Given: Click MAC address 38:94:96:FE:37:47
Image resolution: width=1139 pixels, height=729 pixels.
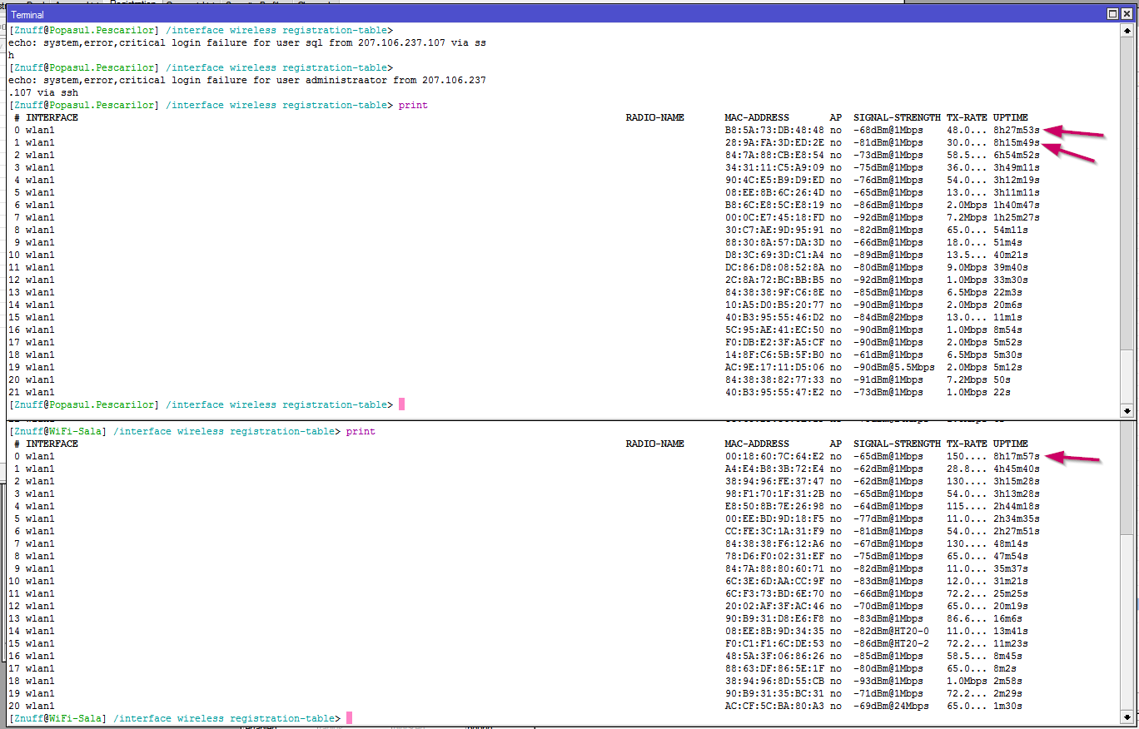Looking at the screenshot, I should [x=774, y=481].
